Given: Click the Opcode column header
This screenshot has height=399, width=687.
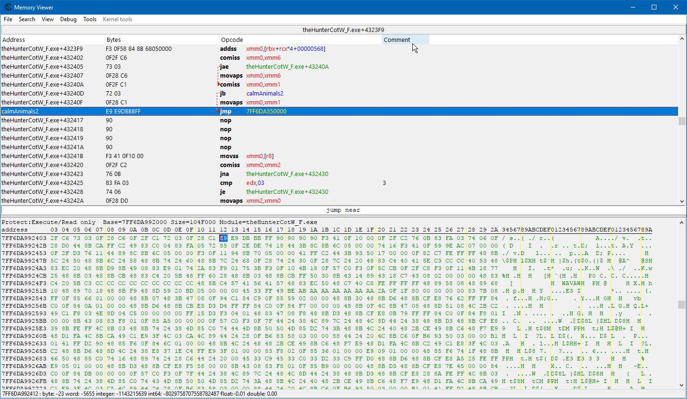Looking at the screenshot, I should click(x=300, y=40).
